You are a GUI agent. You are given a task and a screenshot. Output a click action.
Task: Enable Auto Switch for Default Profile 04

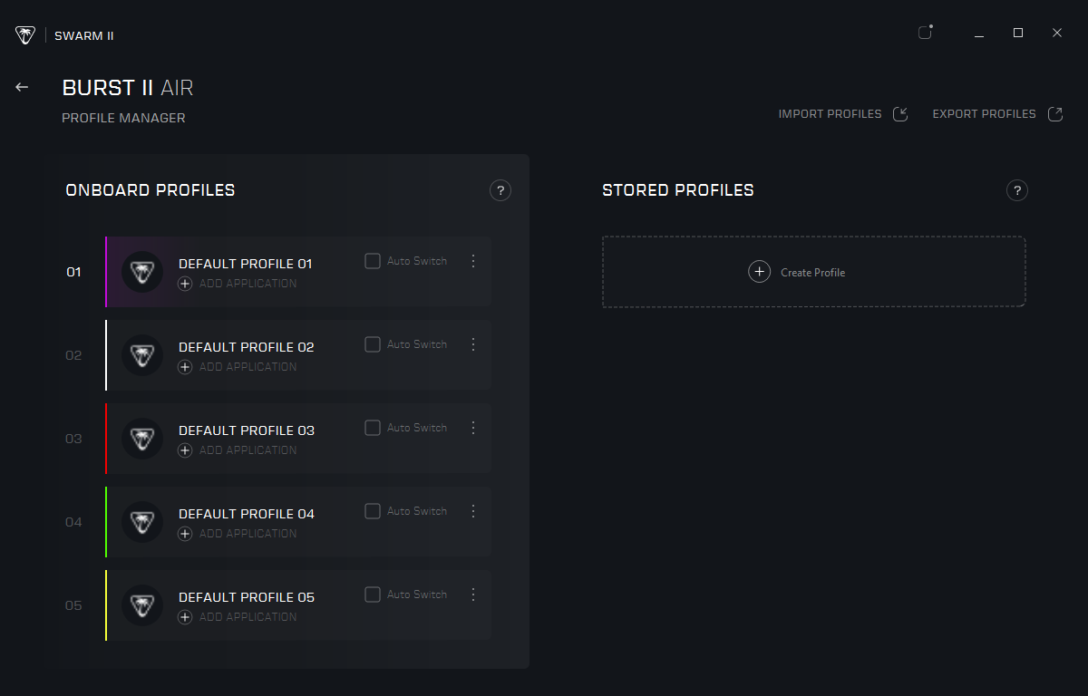[373, 511]
